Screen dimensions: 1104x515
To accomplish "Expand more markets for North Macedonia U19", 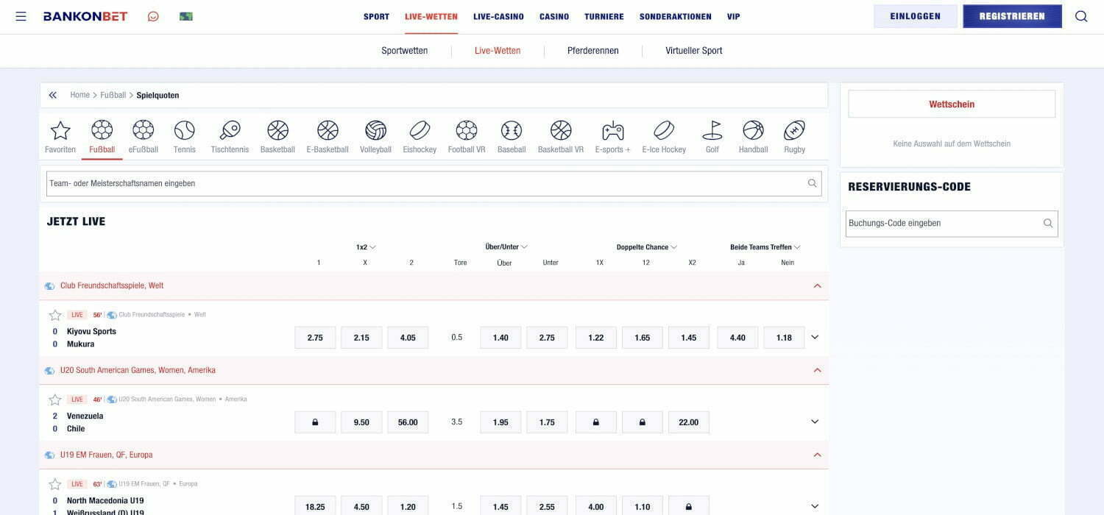I will (815, 506).
